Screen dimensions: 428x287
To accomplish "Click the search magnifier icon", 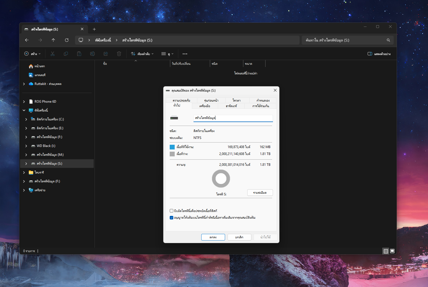I will tap(388, 40).
